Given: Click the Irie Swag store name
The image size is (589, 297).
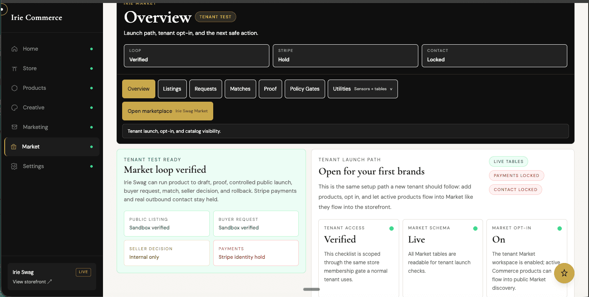Looking at the screenshot, I should [x=23, y=272].
